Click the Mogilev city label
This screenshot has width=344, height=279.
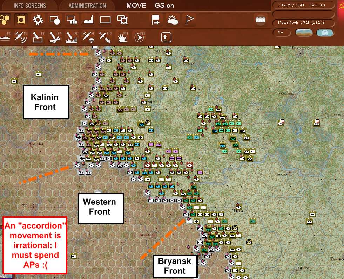click(x=28, y=204)
